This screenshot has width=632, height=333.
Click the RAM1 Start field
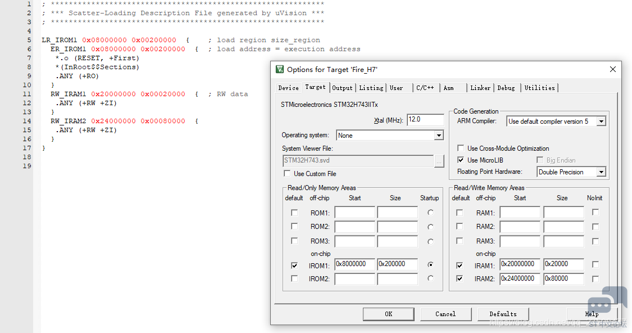point(520,212)
